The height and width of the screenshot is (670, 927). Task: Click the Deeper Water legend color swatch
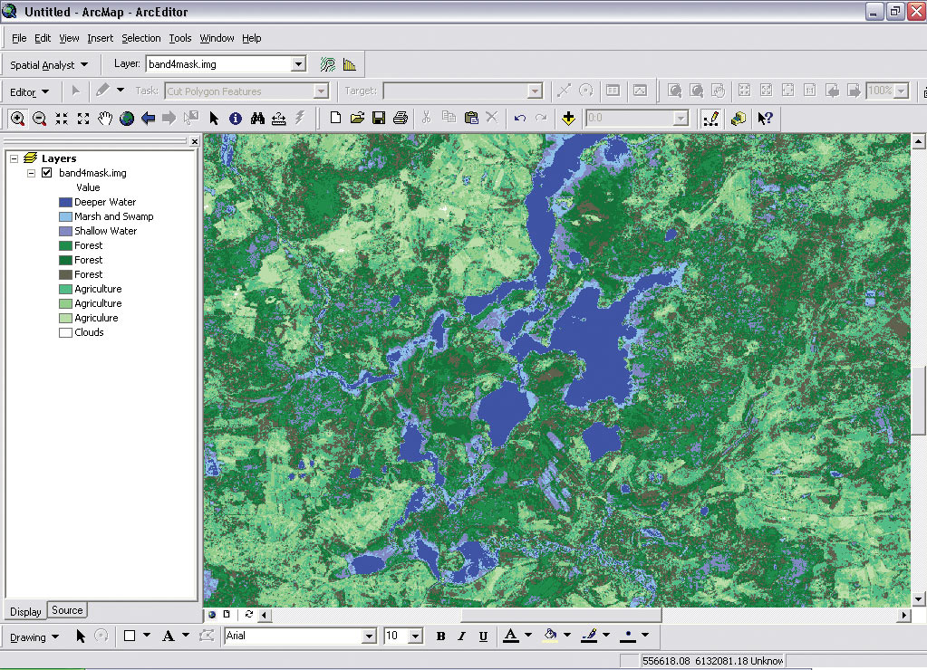[x=65, y=202]
